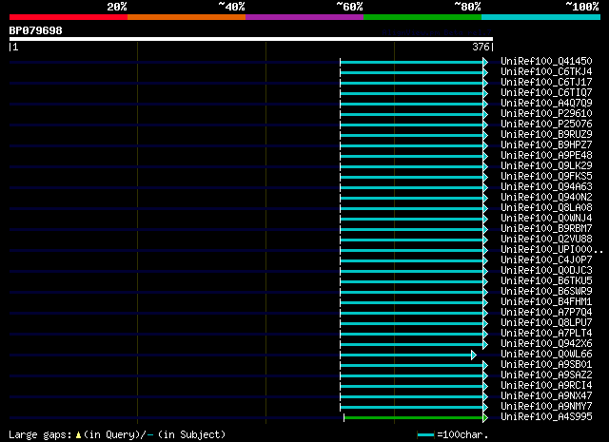
Task: Click the query end position 376 marker
Action: tap(482, 47)
